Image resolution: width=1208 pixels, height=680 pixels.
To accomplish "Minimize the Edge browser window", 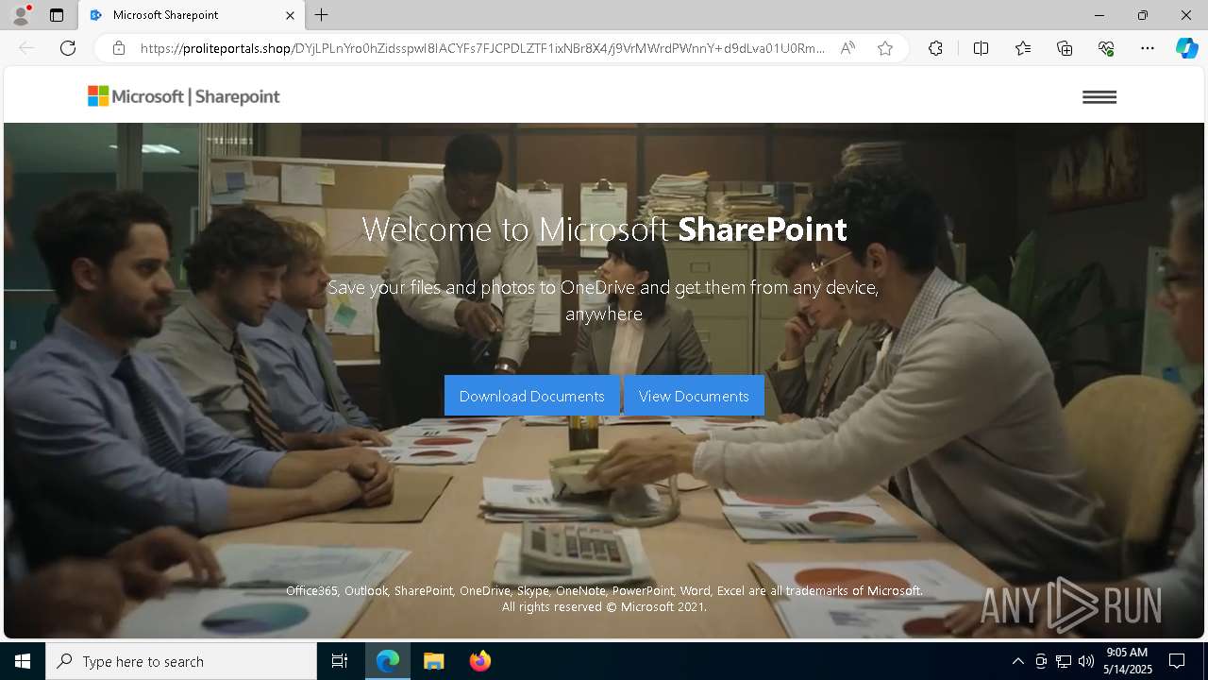I will point(1099,15).
